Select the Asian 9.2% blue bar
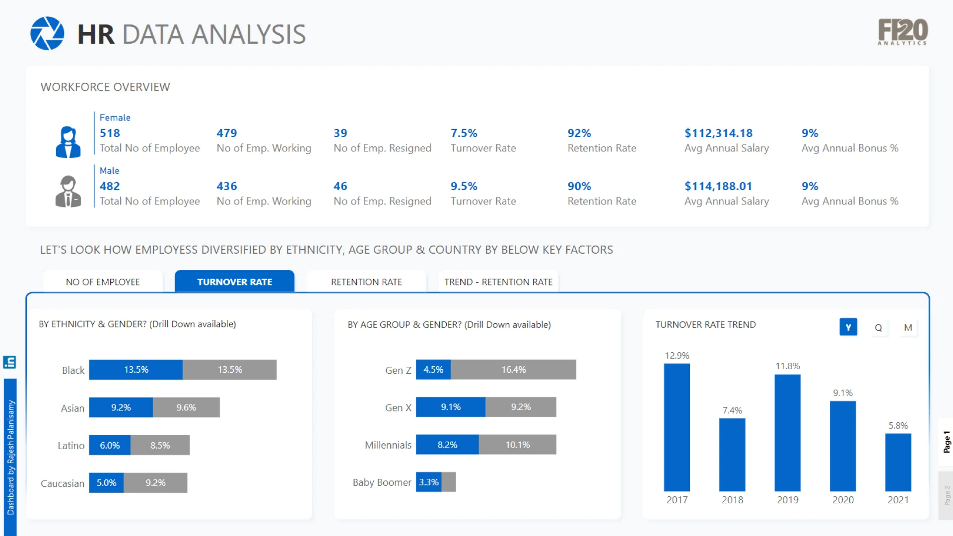953x536 pixels. point(121,407)
